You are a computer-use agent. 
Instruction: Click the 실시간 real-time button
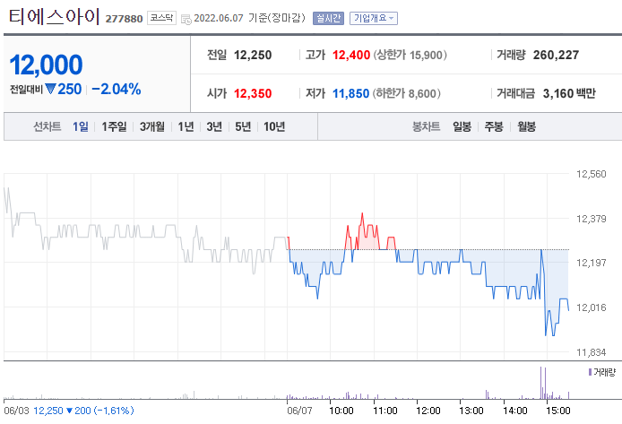[x=328, y=18]
